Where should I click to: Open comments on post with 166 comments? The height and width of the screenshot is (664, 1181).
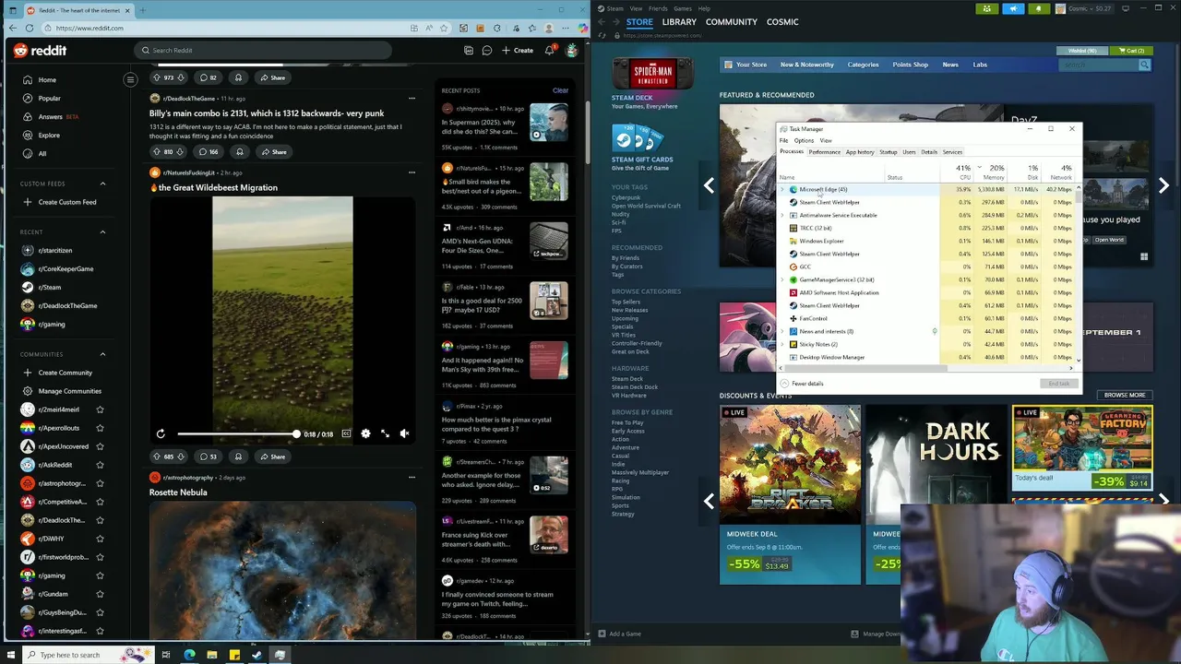[209, 152]
